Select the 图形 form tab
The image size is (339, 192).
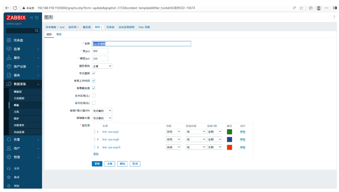[x=49, y=34]
